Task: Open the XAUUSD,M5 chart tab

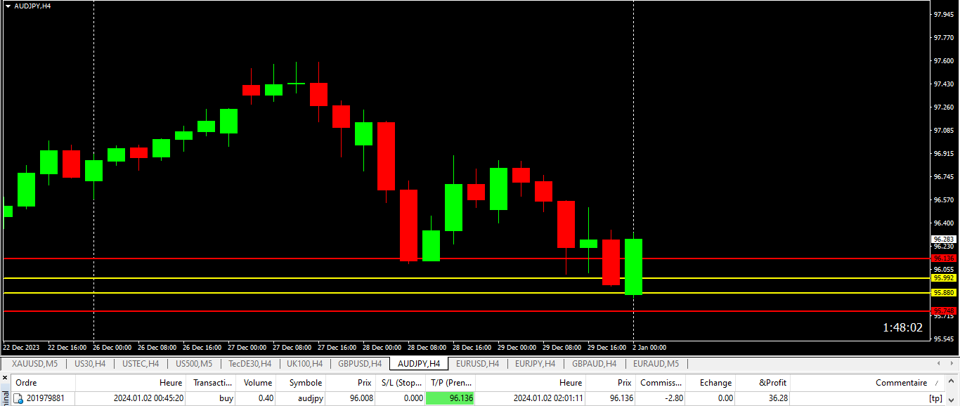Action: point(34,363)
